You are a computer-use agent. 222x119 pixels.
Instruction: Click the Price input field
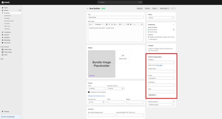pyautogui.click(x=96, y=88)
